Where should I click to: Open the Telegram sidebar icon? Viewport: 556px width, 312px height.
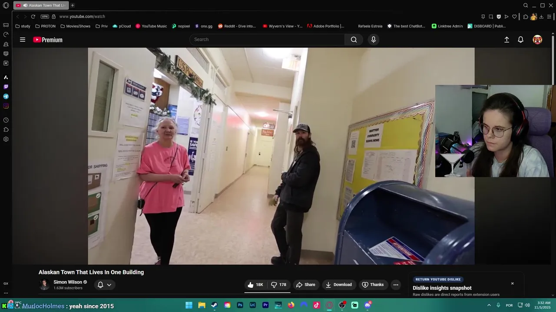click(x=6, y=96)
